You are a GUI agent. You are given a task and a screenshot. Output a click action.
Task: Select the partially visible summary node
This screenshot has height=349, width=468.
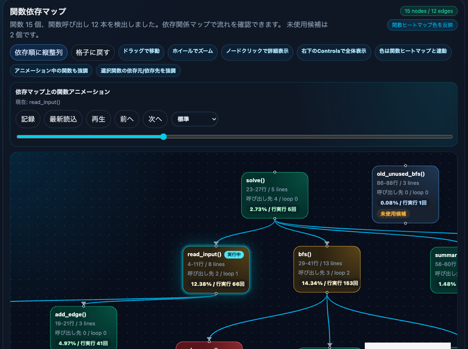pos(444,270)
